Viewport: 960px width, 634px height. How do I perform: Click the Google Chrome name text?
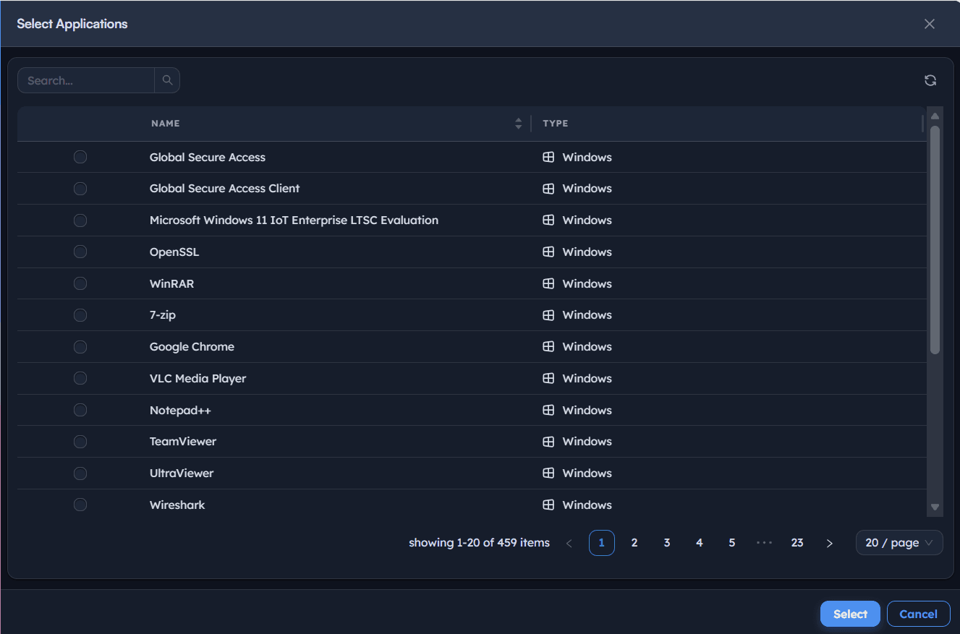(192, 347)
